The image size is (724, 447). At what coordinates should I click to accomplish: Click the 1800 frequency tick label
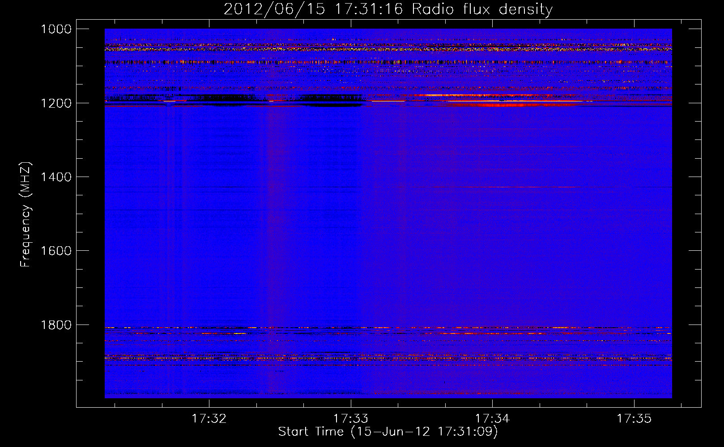pyautogui.click(x=56, y=325)
